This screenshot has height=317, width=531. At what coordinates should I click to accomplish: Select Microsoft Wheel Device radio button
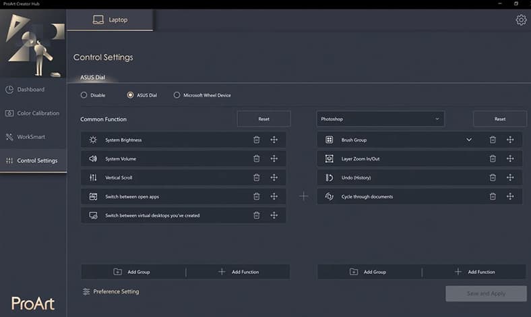click(177, 95)
